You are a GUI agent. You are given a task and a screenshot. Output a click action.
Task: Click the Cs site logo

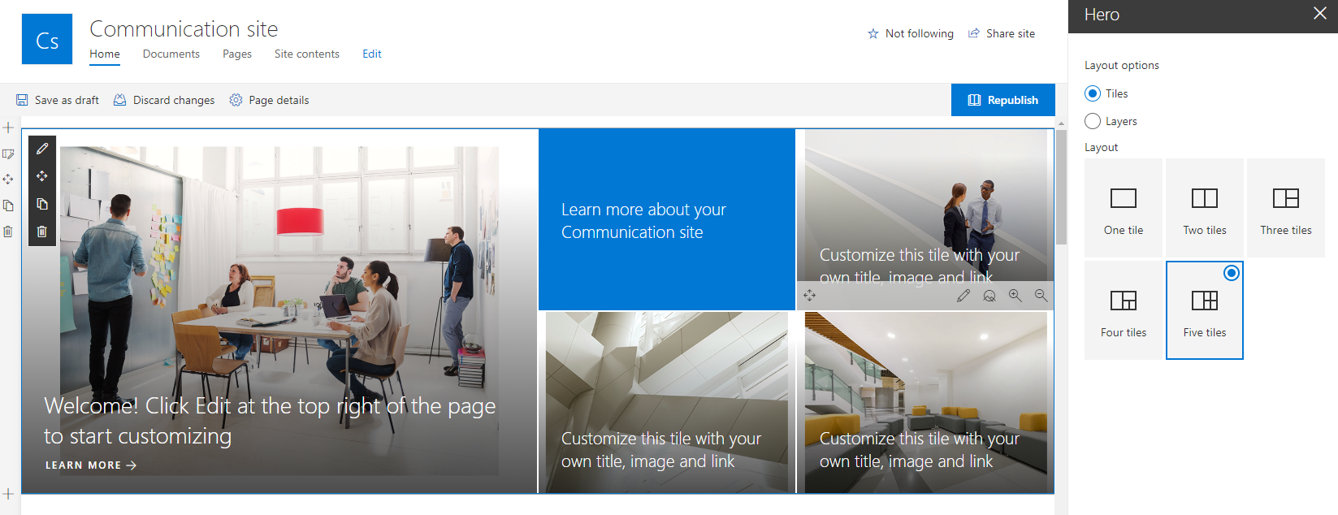click(x=47, y=39)
